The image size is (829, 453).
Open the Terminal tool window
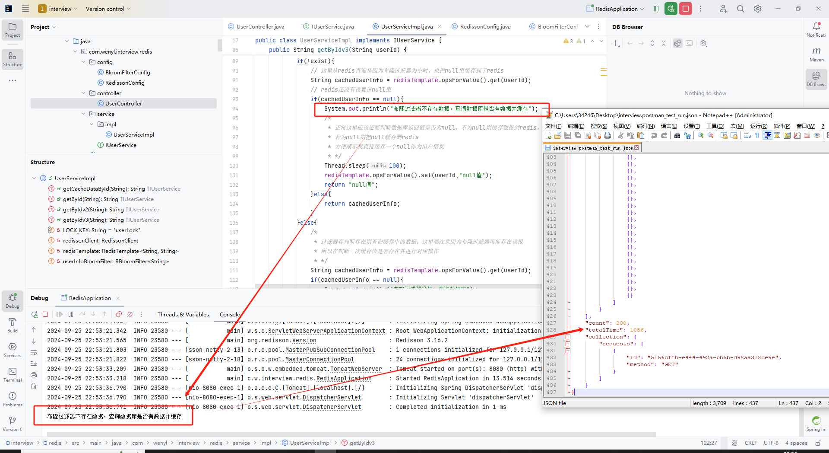(13, 374)
